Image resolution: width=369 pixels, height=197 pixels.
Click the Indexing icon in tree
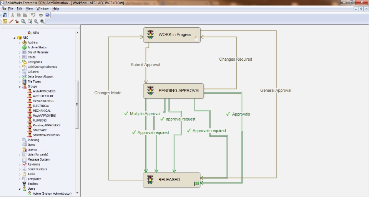pyautogui.click(x=24, y=140)
